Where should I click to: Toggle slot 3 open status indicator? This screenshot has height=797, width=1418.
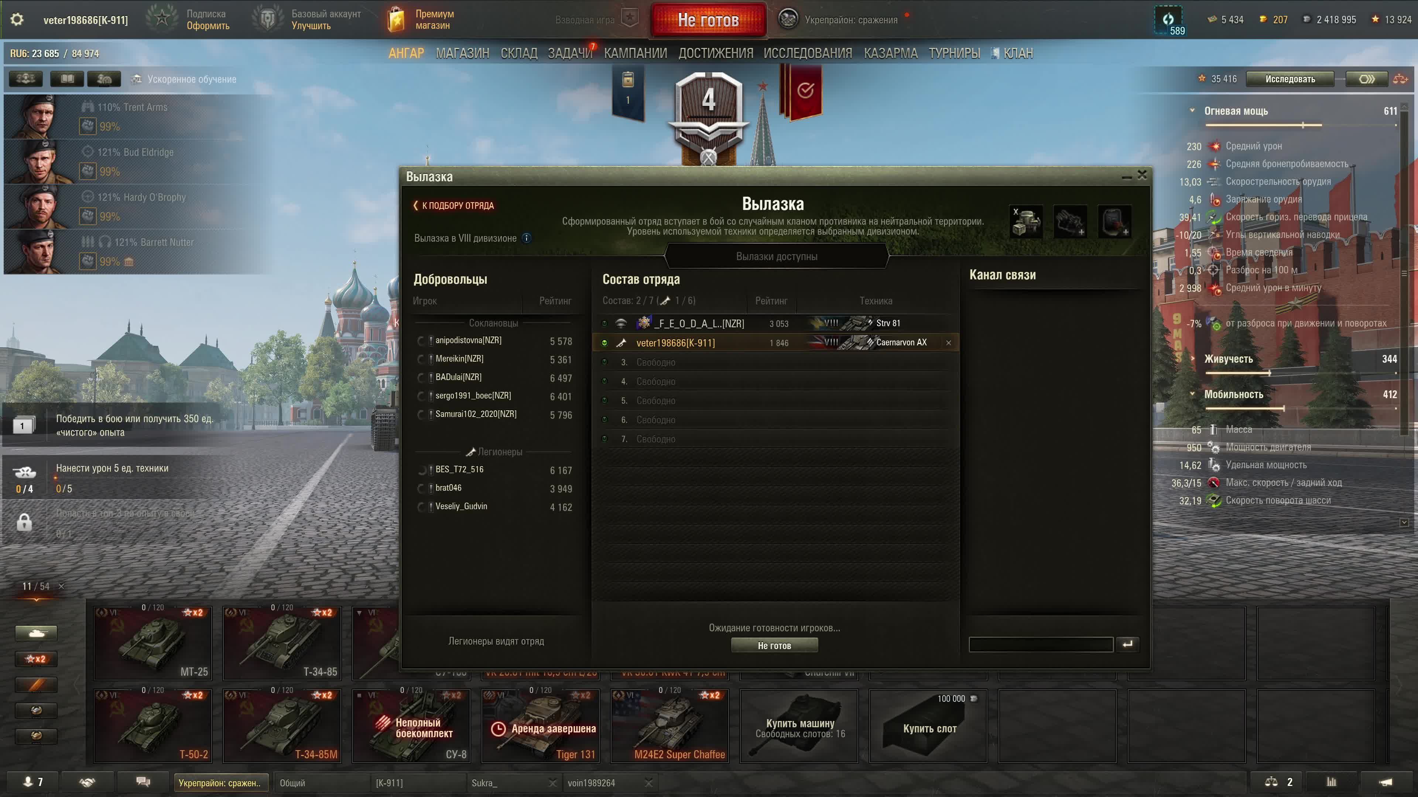pyautogui.click(x=604, y=362)
